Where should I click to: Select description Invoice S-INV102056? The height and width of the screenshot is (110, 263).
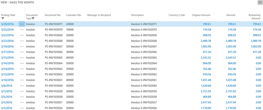coord(144,108)
